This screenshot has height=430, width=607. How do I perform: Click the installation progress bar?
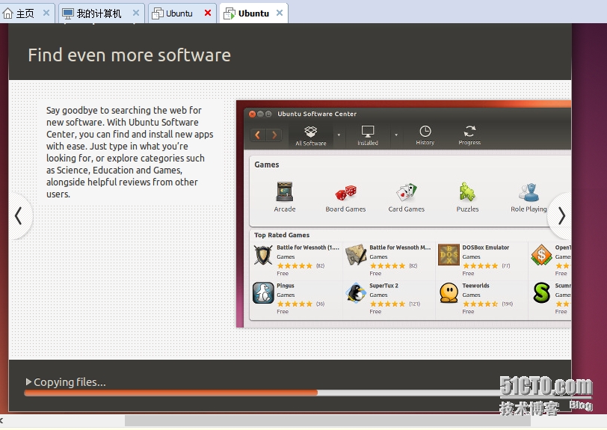(x=263, y=393)
